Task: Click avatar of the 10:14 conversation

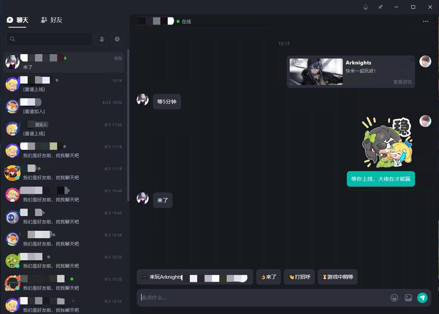Action: (x=12, y=84)
